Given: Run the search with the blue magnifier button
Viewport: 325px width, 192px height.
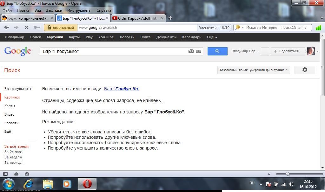Looking at the screenshot, I should point(217,51).
